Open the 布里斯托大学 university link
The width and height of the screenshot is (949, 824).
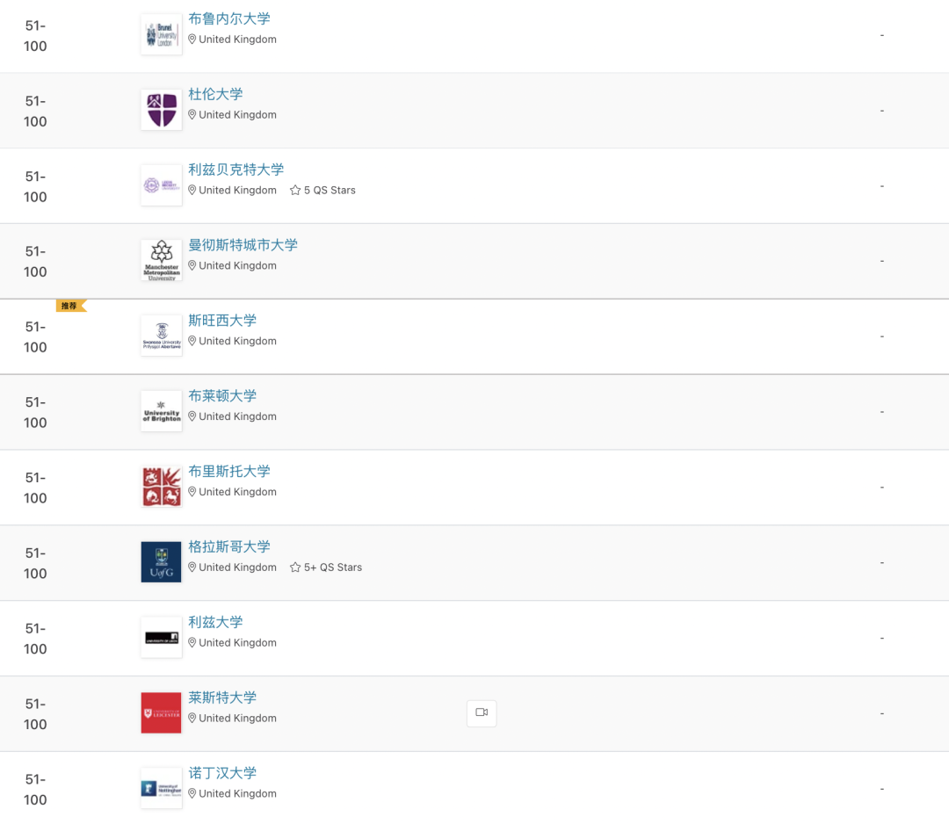(229, 471)
